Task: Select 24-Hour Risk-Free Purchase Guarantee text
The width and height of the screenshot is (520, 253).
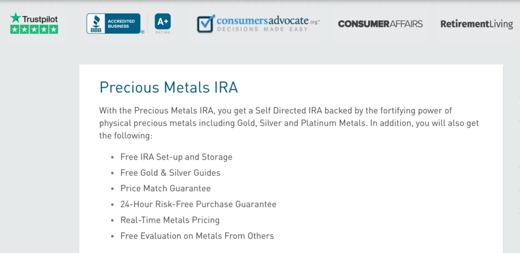Action: (x=199, y=204)
